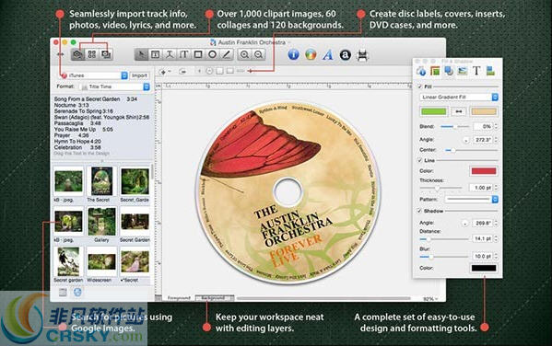Open the blue Info inspector icon
The height and width of the screenshot is (346, 552).
(x=293, y=54)
